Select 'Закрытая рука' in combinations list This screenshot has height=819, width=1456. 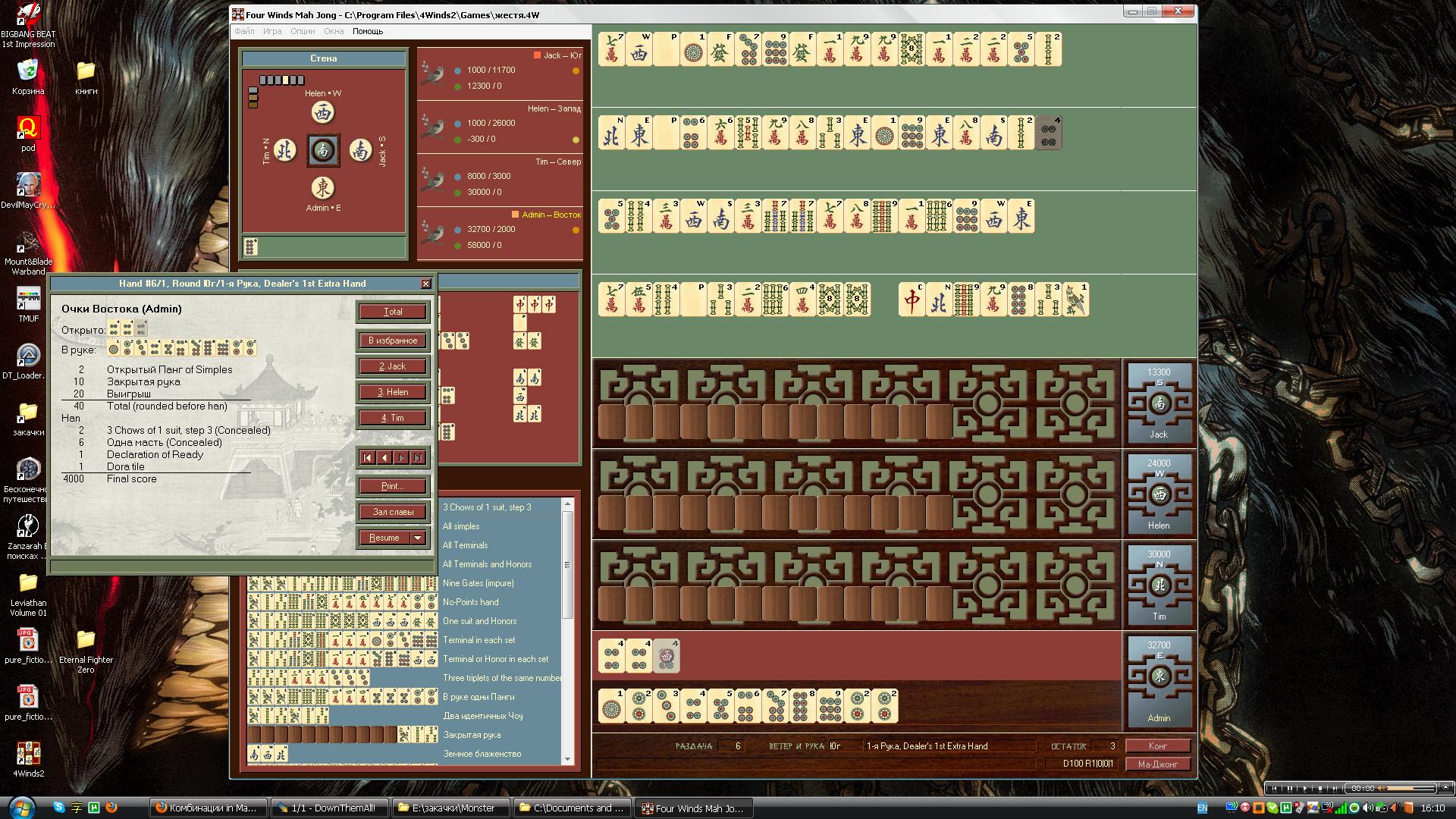tap(472, 735)
